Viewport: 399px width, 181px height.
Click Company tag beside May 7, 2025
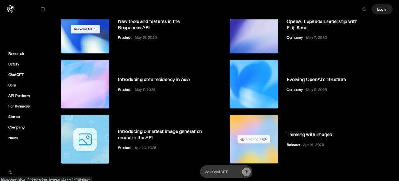point(295,38)
